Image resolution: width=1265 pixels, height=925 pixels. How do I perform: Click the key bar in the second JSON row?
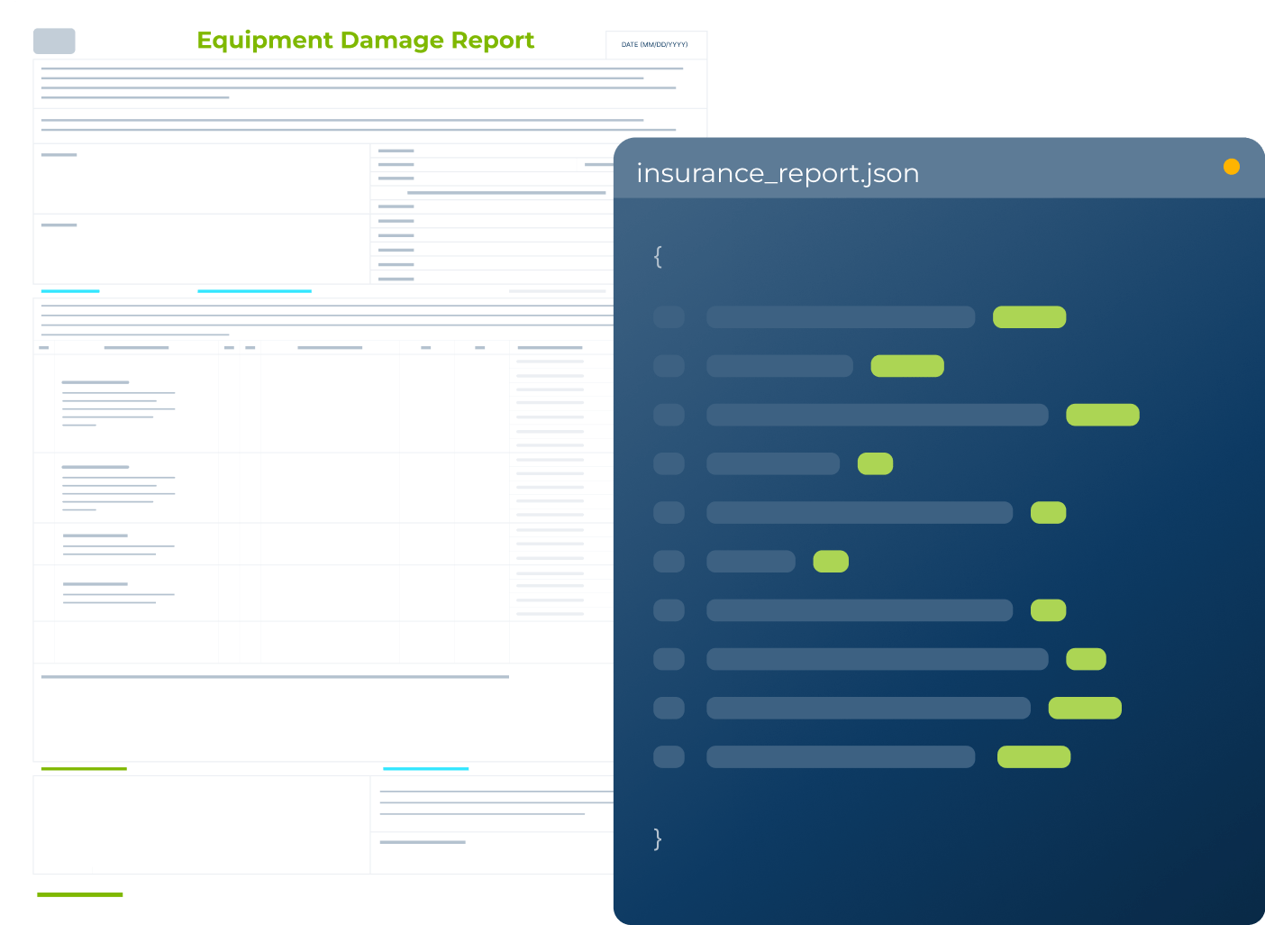pos(779,366)
